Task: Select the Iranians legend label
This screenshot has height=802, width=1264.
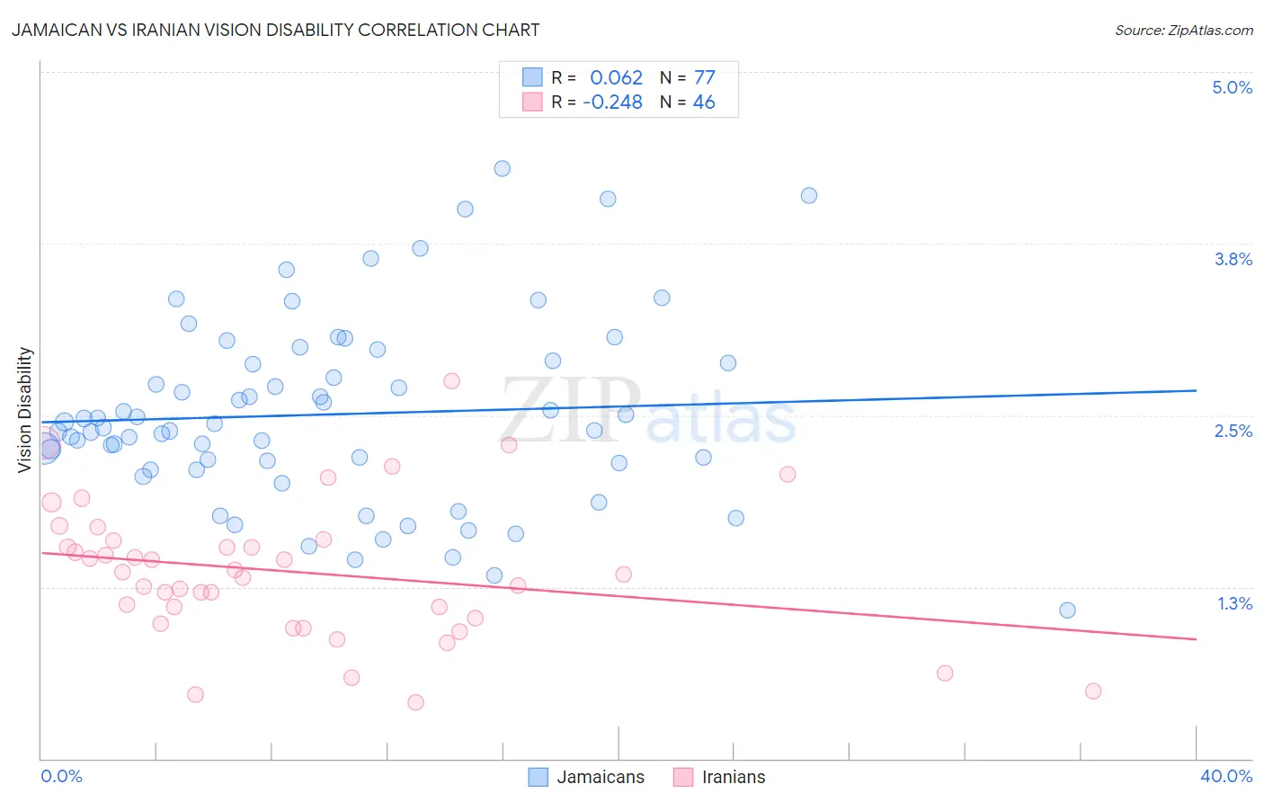Action: pos(734,777)
